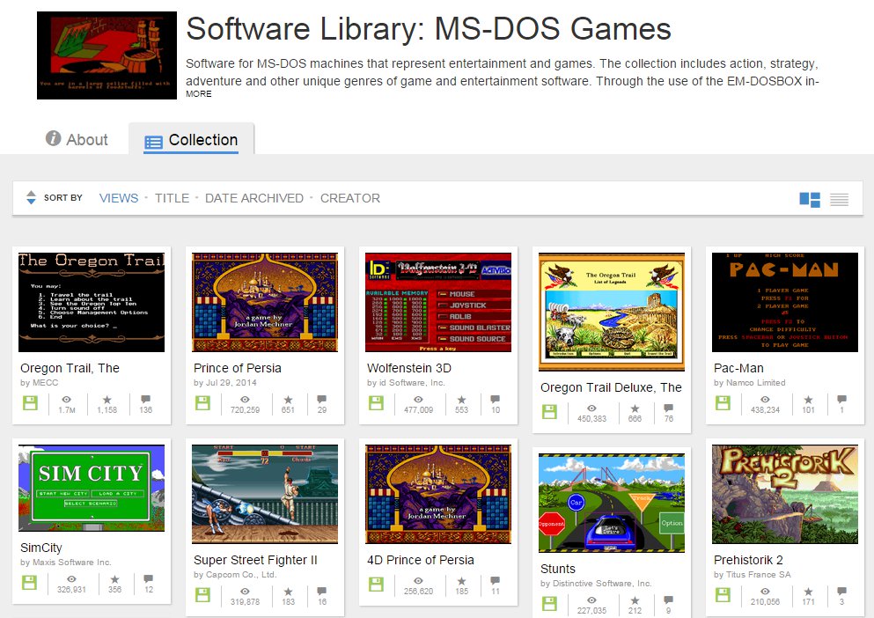Click favorites star on Wolfenstein 3D card
The image size is (874, 618).
pos(461,400)
